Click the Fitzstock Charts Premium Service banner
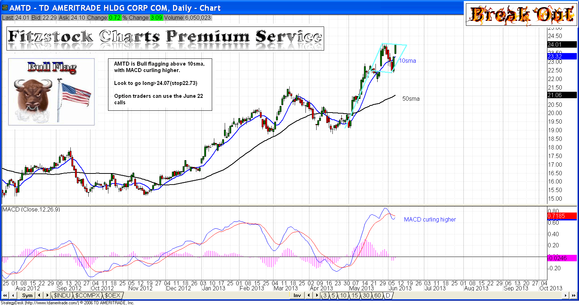This screenshot has height=305, width=579. click(165, 38)
